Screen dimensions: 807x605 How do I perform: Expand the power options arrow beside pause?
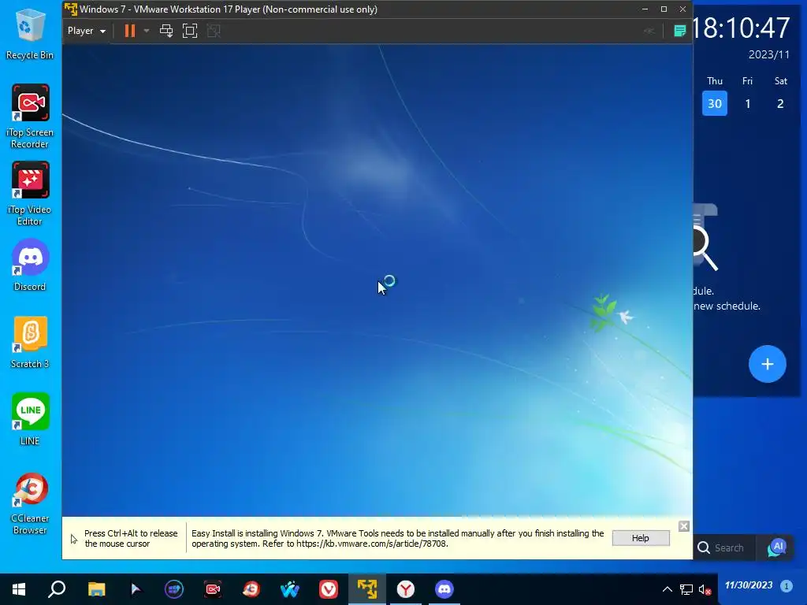[147, 31]
